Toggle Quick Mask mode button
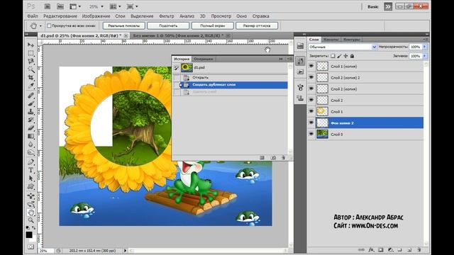 click(31, 246)
